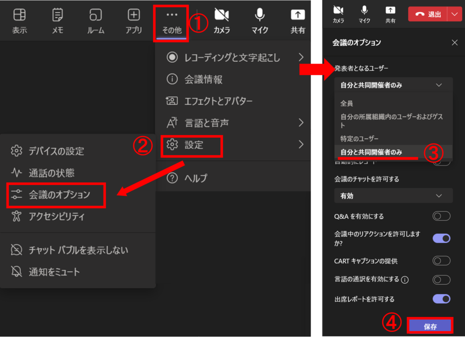Image resolution: width=465 pixels, height=345 pixels.
Task: Toggle CART キャプションの提供 switch
Action: [x=441, y=261]
